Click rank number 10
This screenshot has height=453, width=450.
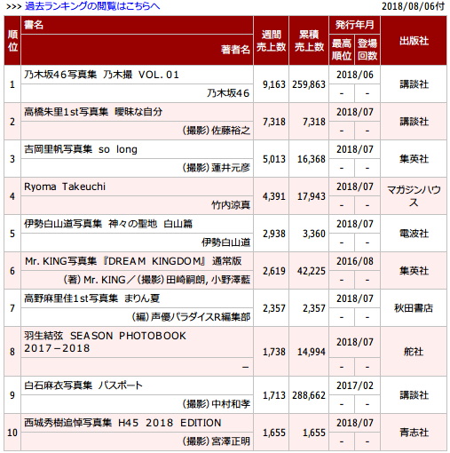point(12,433)
